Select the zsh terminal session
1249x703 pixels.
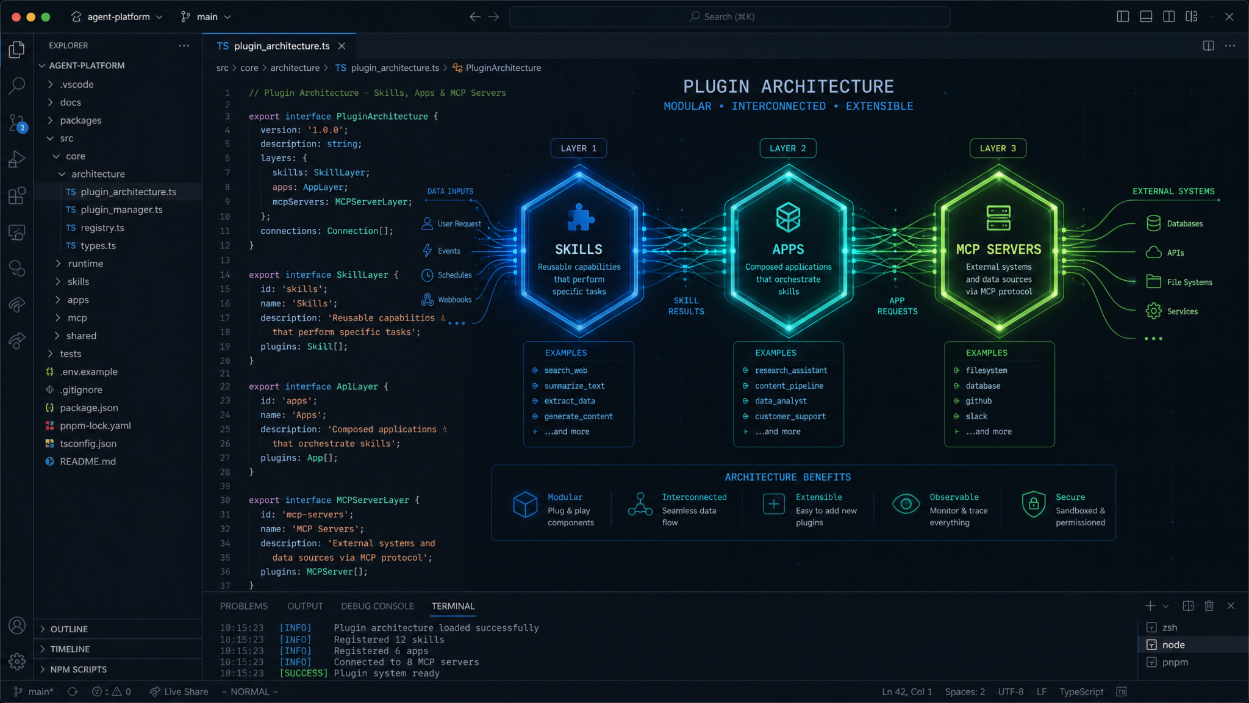coord(1193,627)
